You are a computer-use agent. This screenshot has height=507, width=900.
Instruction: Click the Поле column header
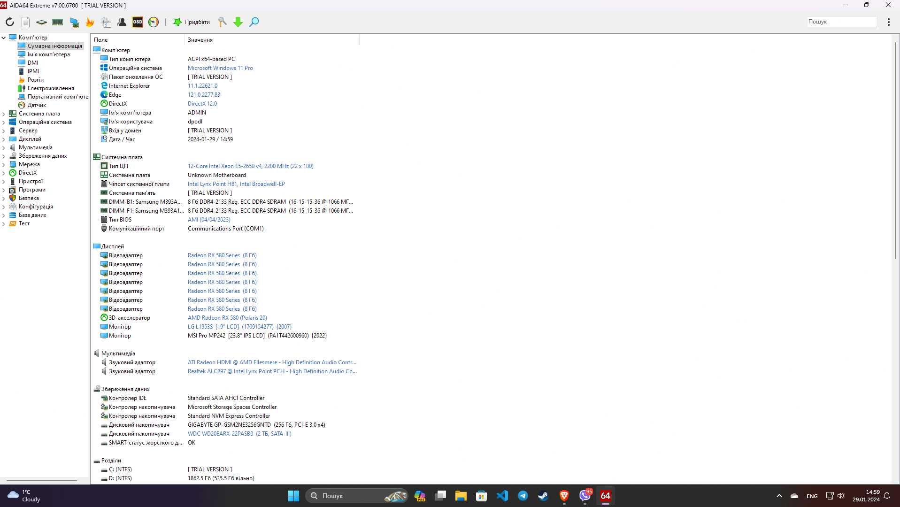coord(138,40)
